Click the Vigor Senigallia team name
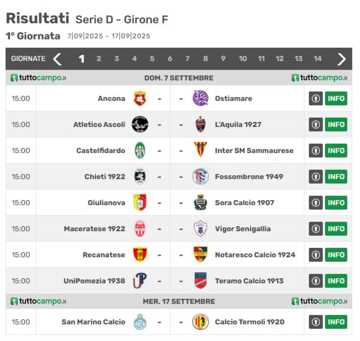Viewport: 360px width, 341px height. coord(243,229)
